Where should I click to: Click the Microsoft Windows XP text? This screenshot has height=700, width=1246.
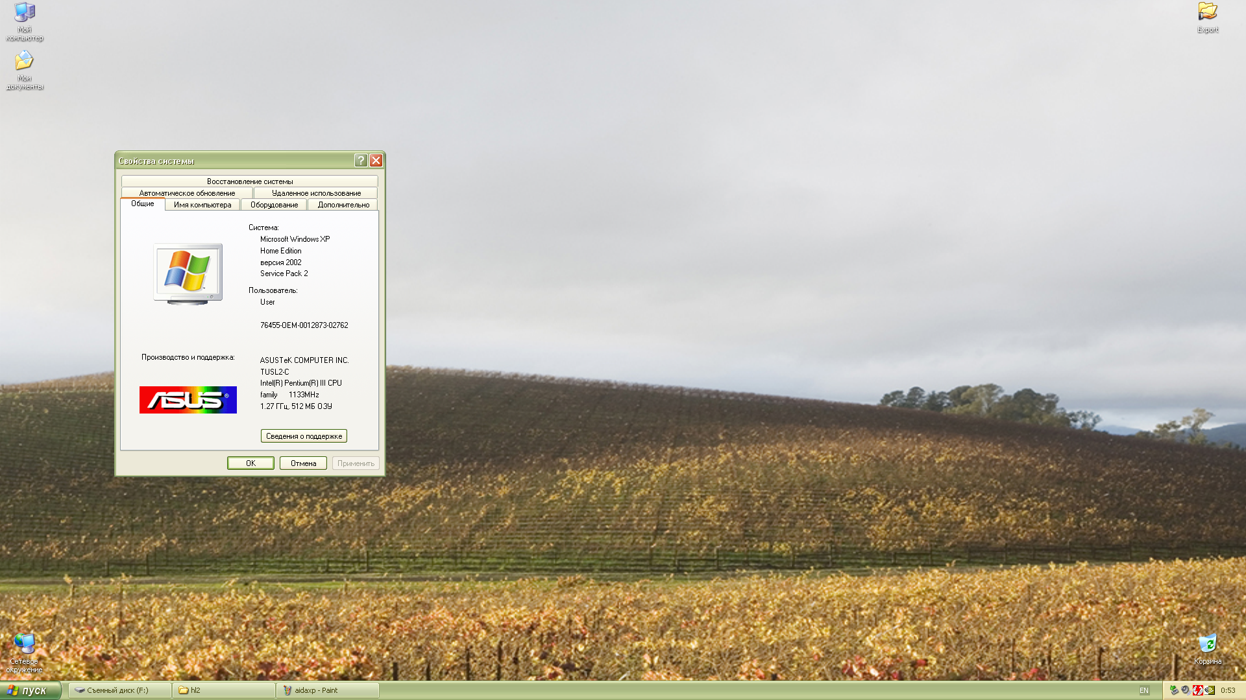(x=295, y=239)
